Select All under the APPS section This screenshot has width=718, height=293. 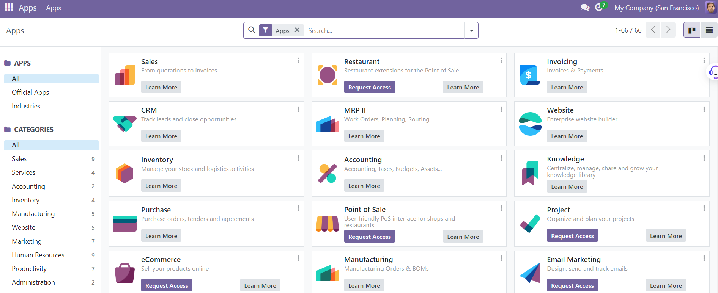point(51,78)
